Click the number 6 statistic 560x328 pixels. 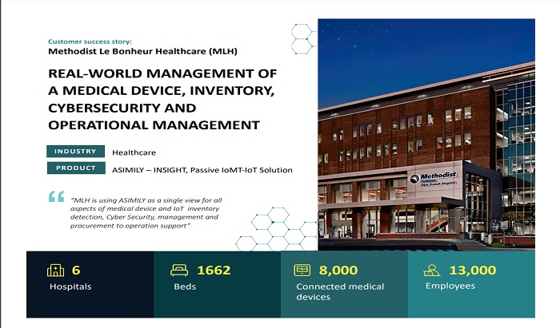[x=76, y=271]
